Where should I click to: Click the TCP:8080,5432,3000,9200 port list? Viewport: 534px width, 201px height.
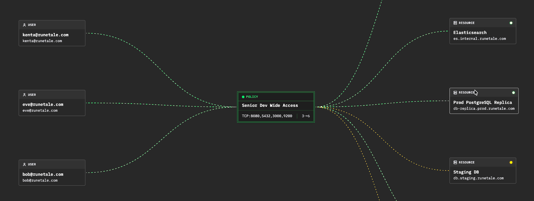(x=267, y=116)
